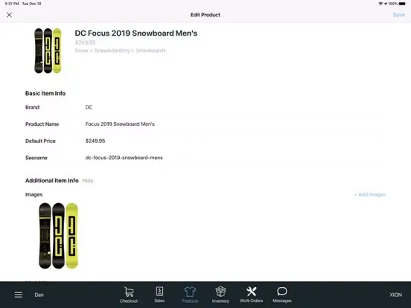Tap the DC Focus 2019 product title
This screenshot has height=308, width=411.
(136, 33)
